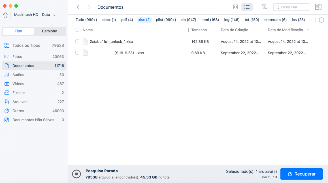Click the E-mails envelope icon
This screenshot has width=328, height=183.
point(7,93)
